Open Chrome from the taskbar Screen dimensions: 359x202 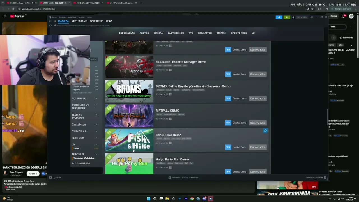point(192,199)
